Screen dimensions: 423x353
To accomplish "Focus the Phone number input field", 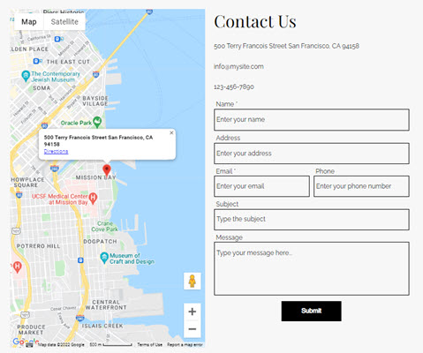I will coord(361,186).
